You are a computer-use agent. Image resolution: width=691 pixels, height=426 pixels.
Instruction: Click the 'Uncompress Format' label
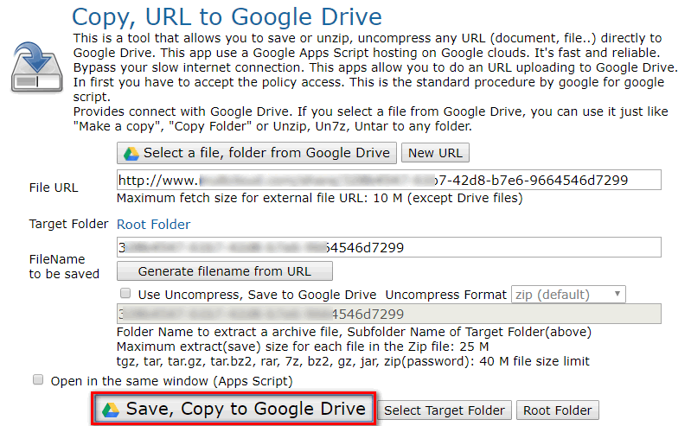click(x=446, y=295)
